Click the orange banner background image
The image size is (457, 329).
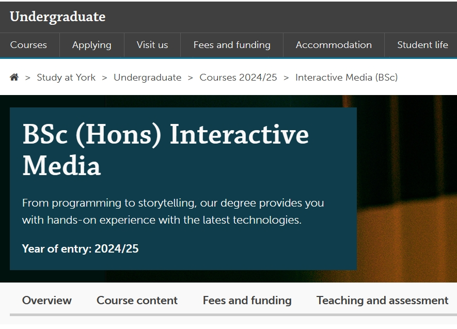407,189
